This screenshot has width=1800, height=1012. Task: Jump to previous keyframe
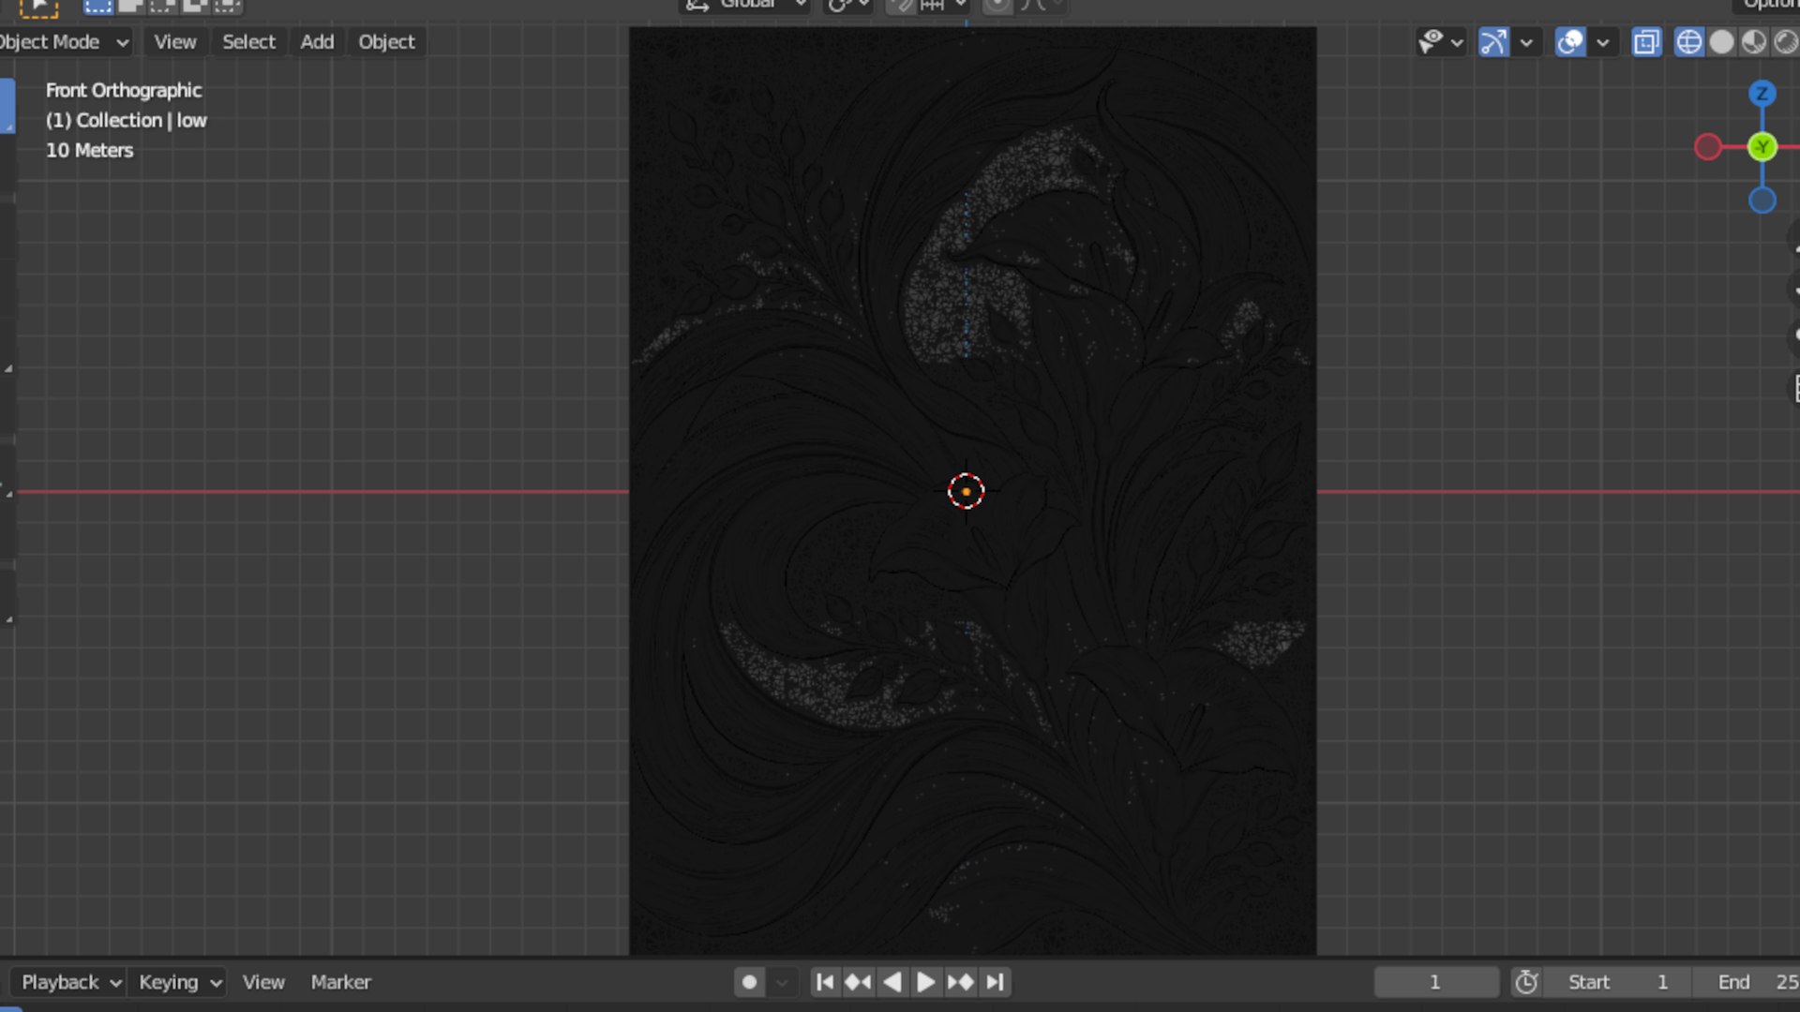(858, 982)
